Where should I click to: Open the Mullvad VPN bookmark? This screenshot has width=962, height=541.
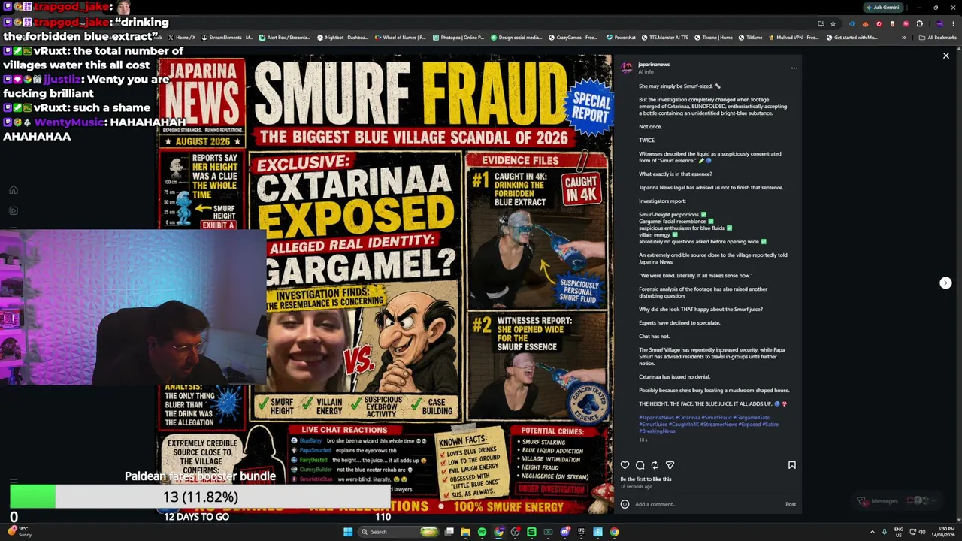[x=794, y=38]
